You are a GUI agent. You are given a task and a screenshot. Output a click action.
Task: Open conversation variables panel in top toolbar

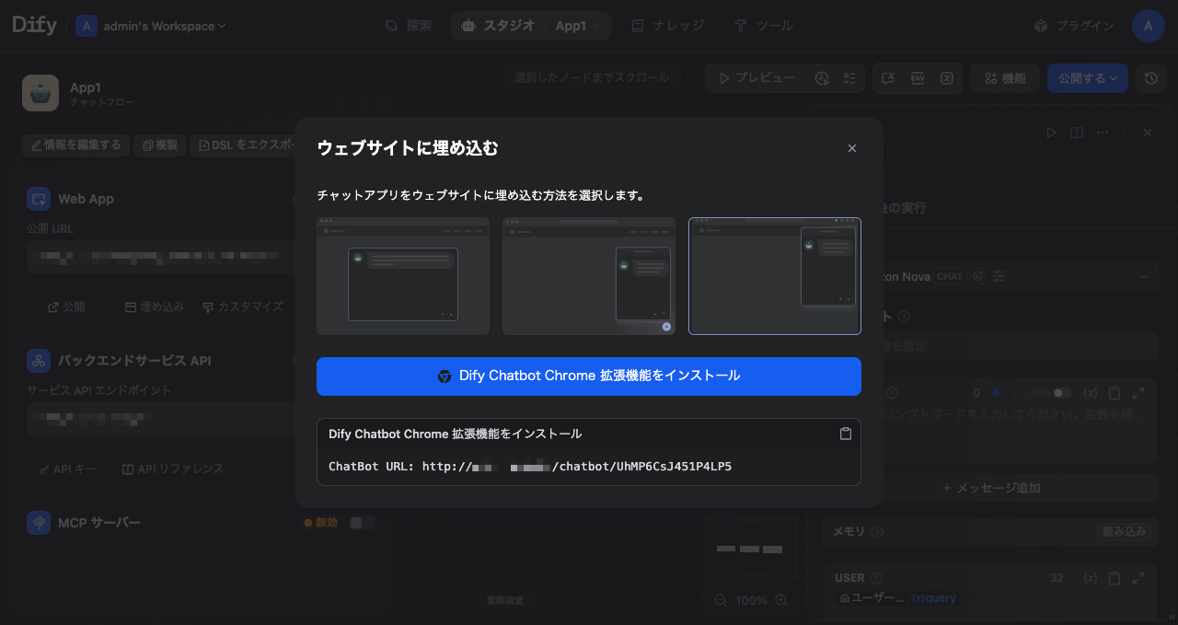click(947, 78)
